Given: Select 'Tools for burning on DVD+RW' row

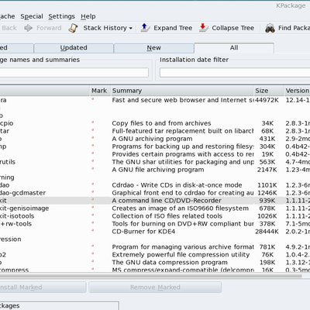Looking at the screenshot, I should (183, 224).
